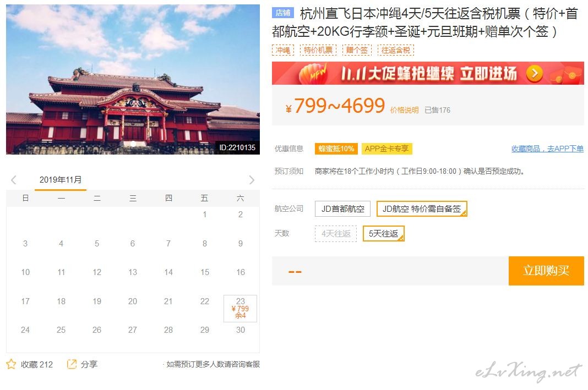
Task: Click the 分享 share label
Action: tap(89, 364)
